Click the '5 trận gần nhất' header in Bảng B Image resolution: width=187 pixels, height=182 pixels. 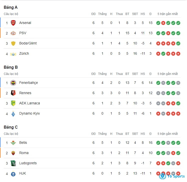point(168,74)
